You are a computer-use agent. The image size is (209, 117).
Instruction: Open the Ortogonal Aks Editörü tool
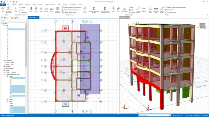pyautogui.click(x=9, y=10)
